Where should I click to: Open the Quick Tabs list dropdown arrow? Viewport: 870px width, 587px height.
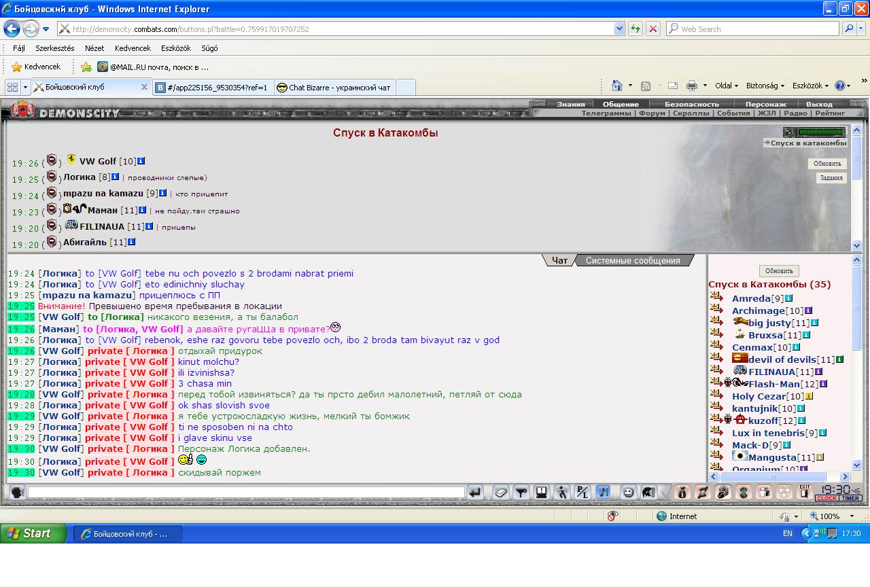[x=25, y=87]
